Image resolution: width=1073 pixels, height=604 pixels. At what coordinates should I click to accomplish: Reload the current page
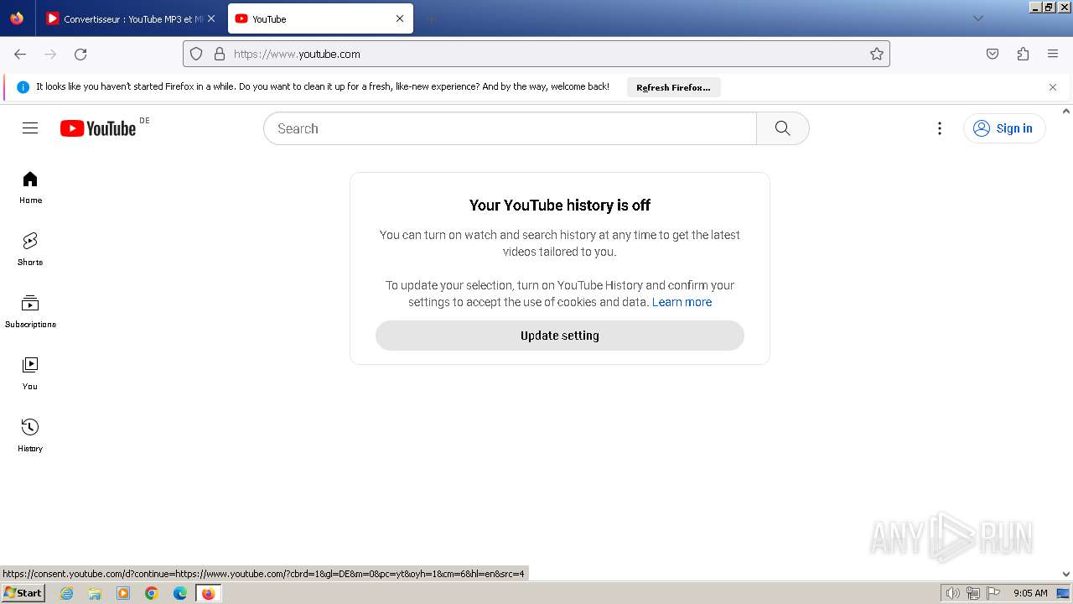point(80,54)
